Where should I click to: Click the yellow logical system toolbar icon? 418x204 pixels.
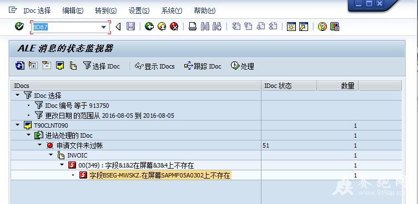[60, 65]
